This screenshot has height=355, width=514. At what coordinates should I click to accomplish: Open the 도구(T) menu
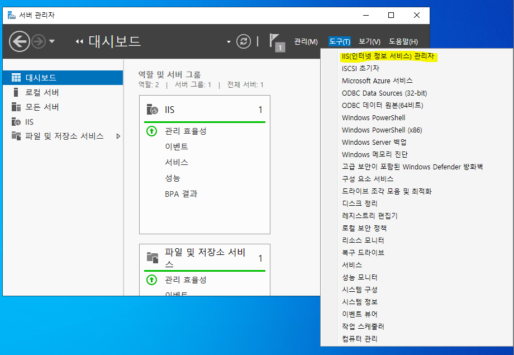click(x=340, y=42)
